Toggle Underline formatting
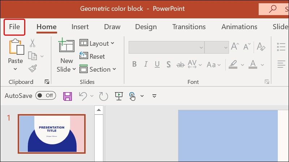The width and height of the screenshot is (289, 162). 157,64
